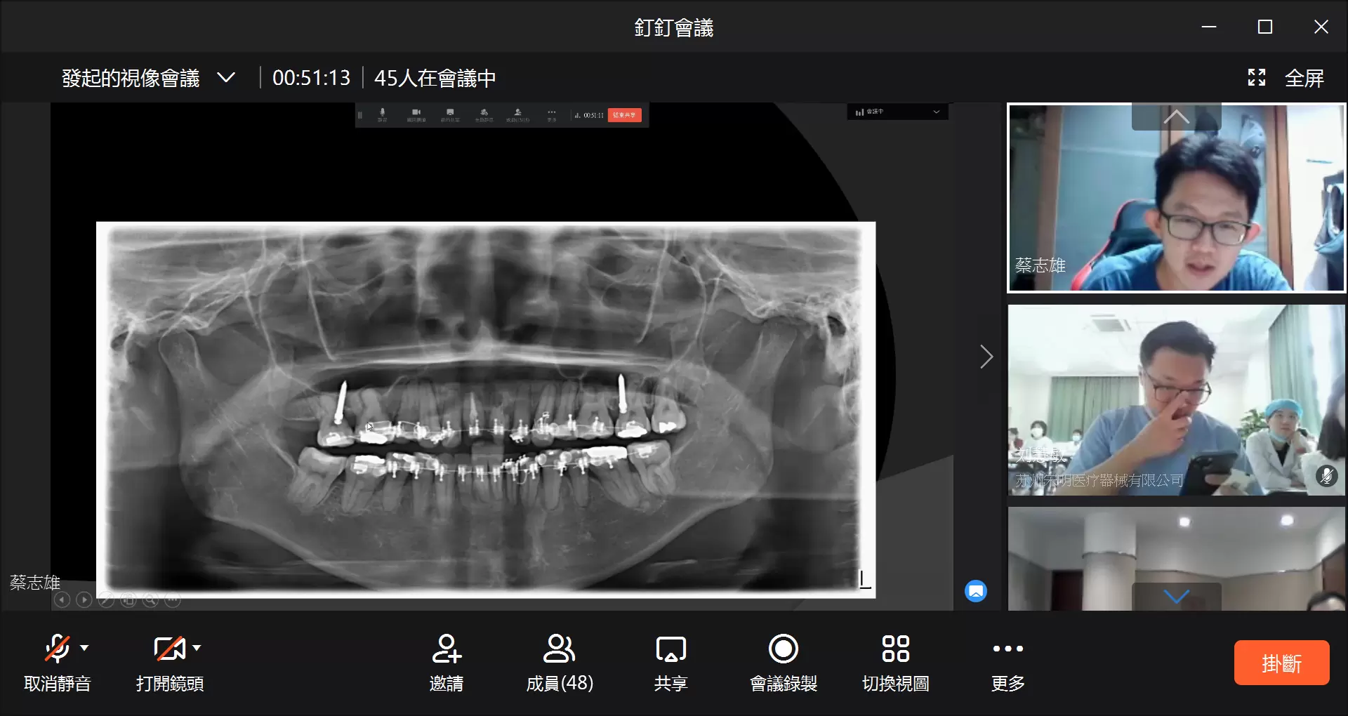Turn on the camera

click(169, 649)
